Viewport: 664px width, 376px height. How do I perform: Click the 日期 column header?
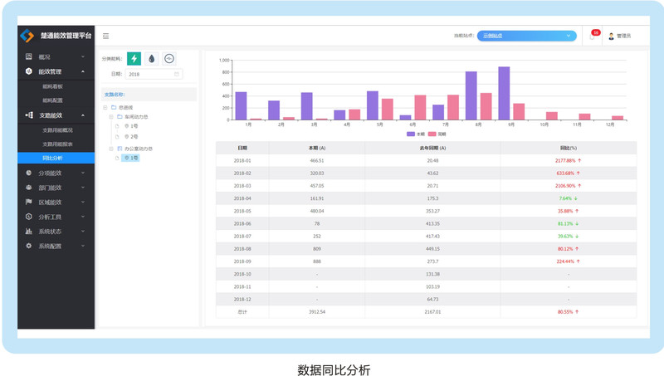click(242, 148)
